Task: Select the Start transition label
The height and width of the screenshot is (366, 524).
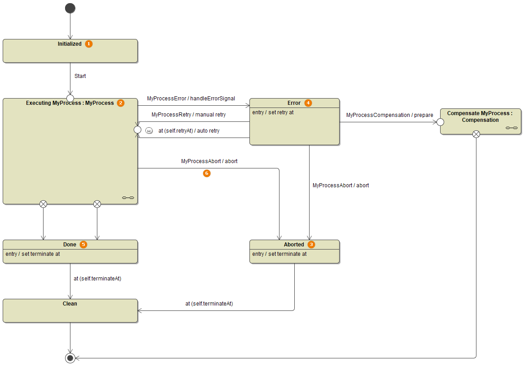Action: [x=80, y=76]
